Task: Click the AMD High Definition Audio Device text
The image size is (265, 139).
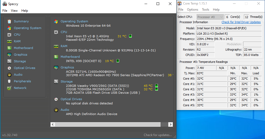Action: [91, 114]
